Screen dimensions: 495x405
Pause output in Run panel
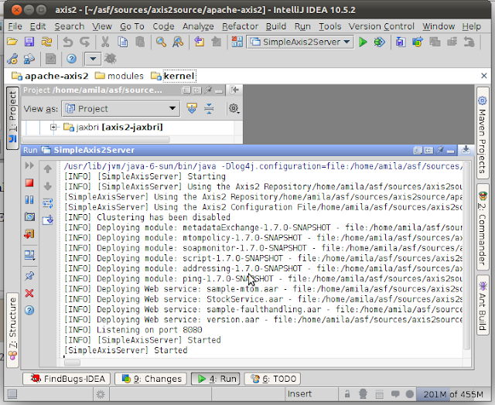[x=29, y=200]
